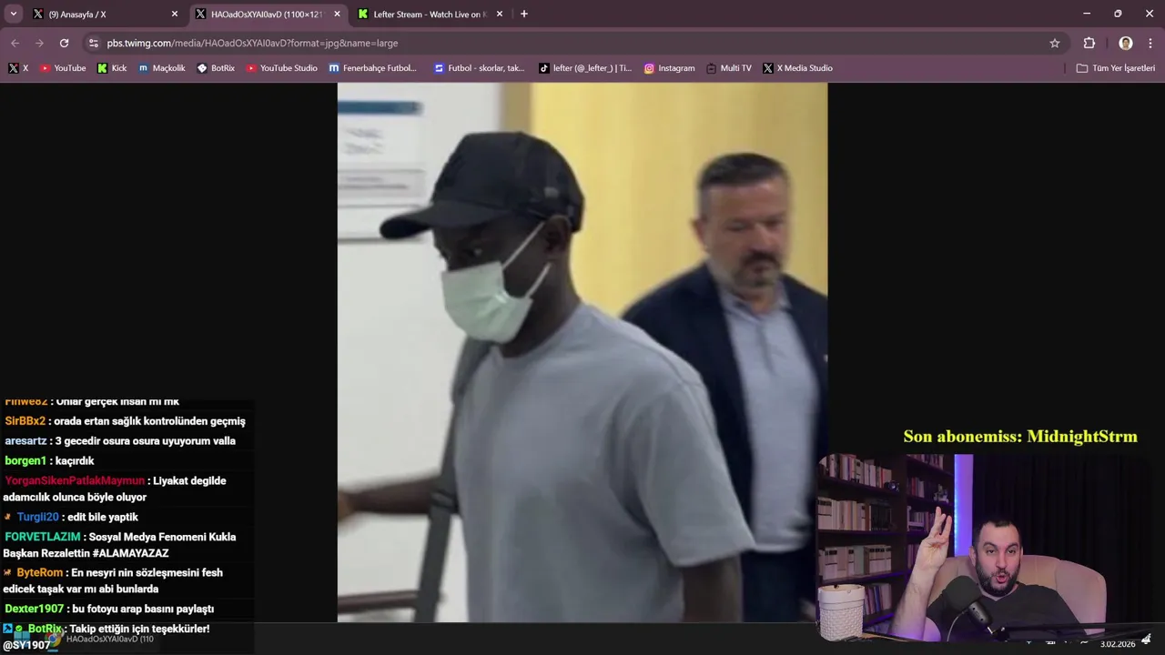Screen dimensions: 1165x655
Task: Go back to previous page
Action: click(x=15, y=43)
